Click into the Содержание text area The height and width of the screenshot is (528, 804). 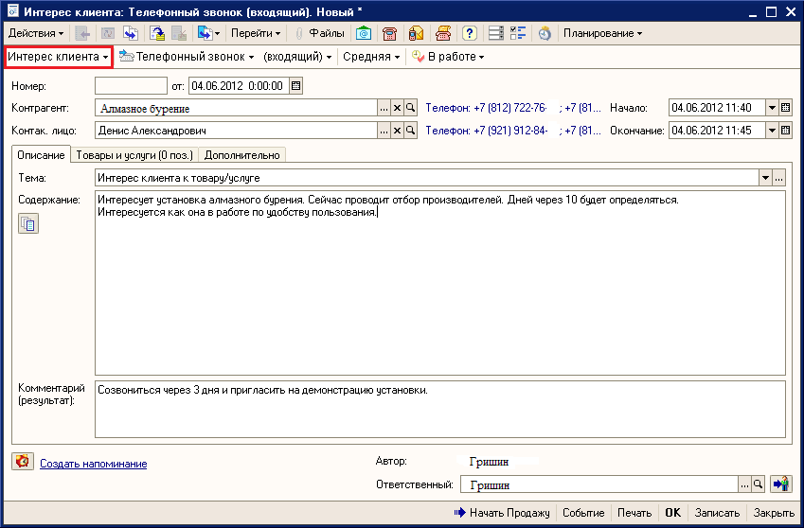[440, 283]
